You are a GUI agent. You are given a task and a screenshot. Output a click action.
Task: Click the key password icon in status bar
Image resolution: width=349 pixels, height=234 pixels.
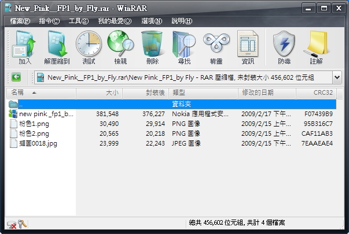tap(22, 224)
